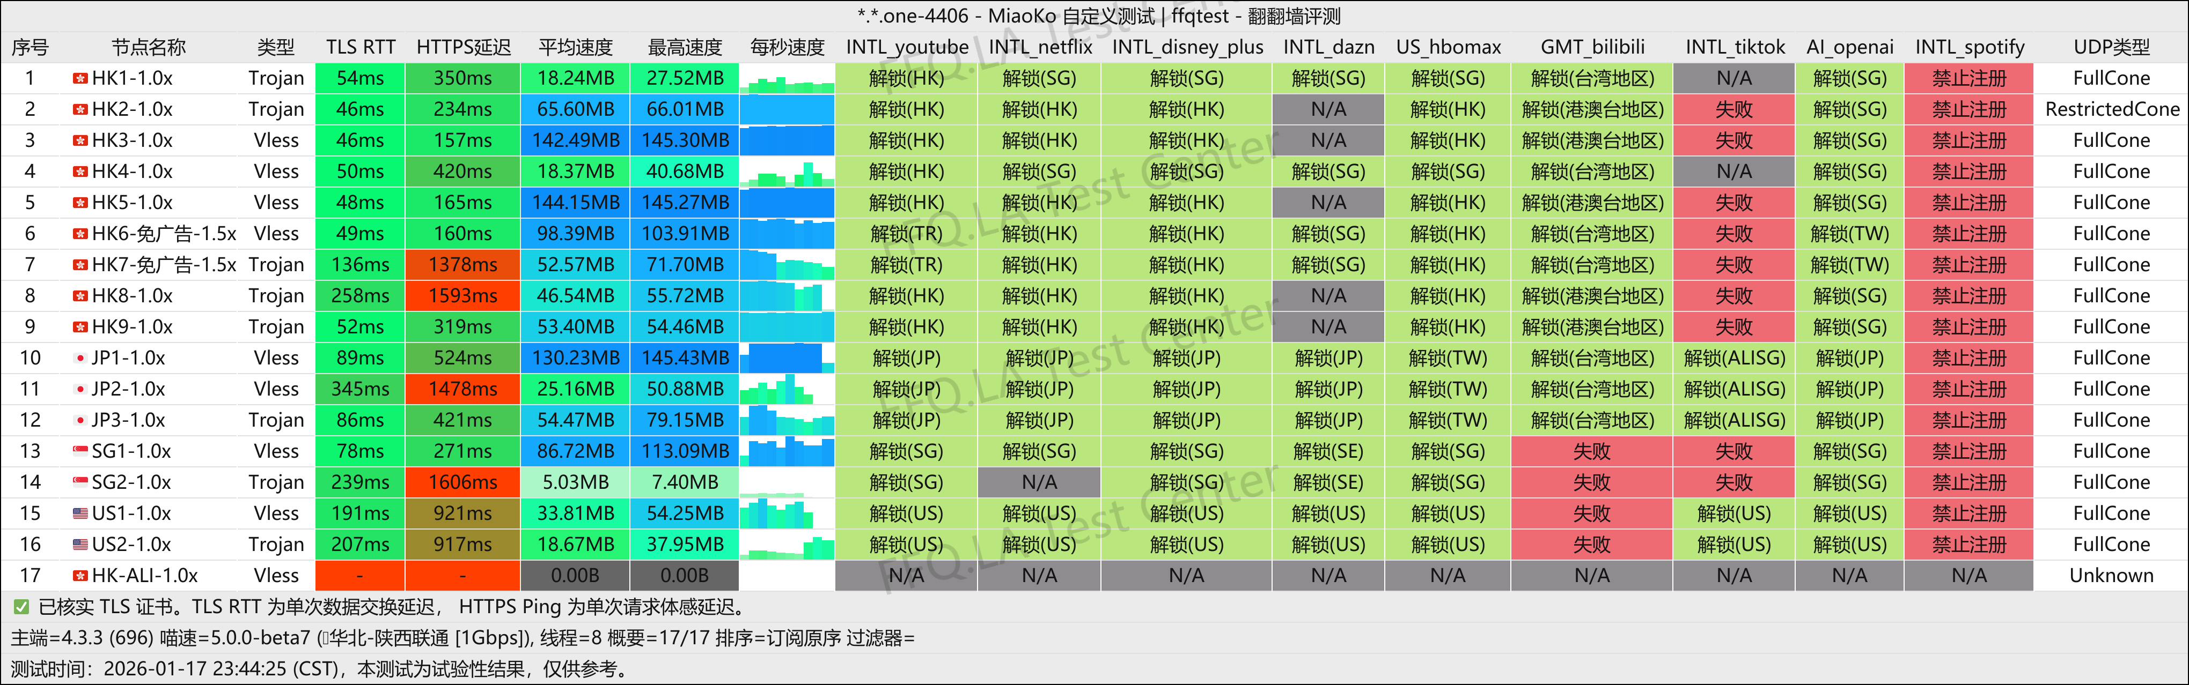The width and height of the screenshot is (2189, 685).
Task: Click the Hong Kong flag beside HK1-1.0x
Action: coord(80,78)
